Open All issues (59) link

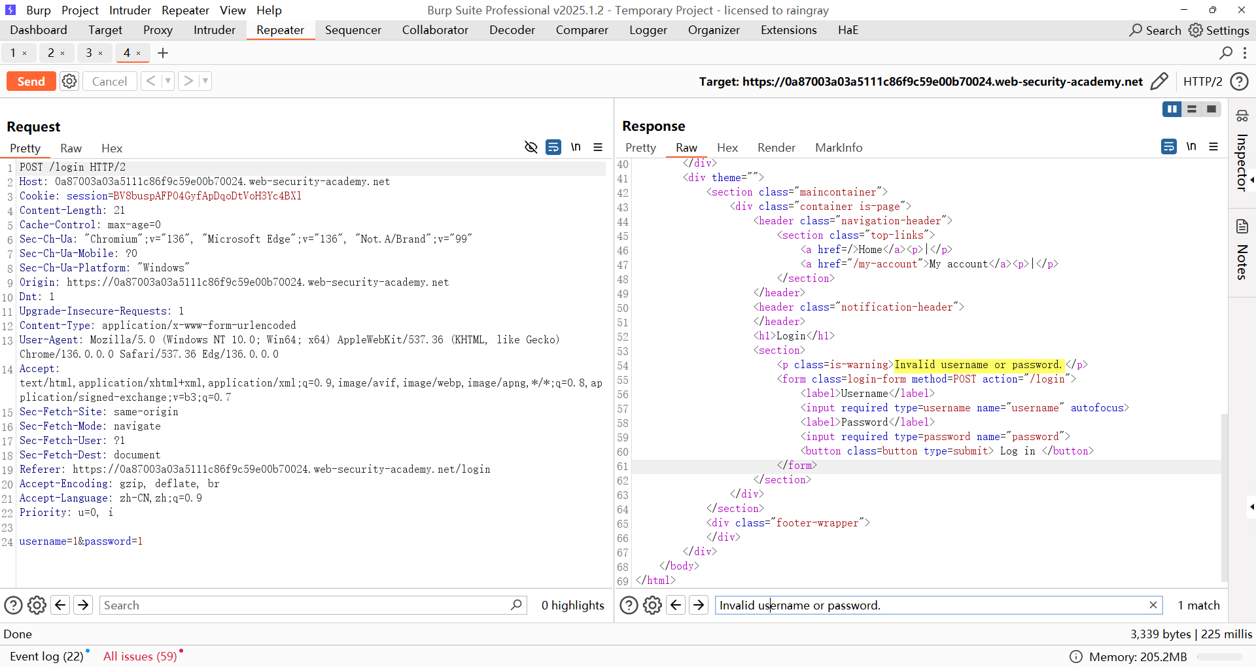tap(140, 656)
